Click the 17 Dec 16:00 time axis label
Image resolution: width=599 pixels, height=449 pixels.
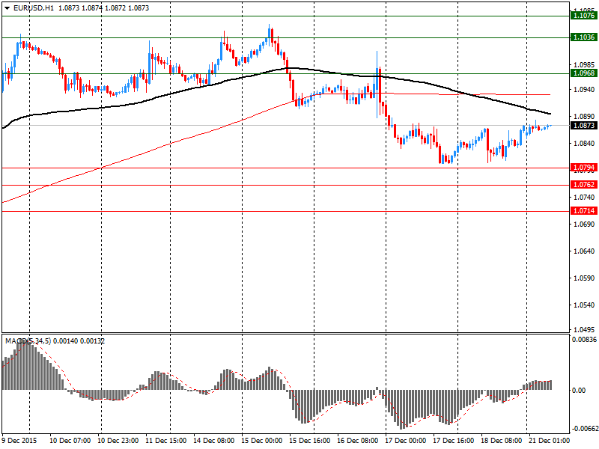point(454,440)
